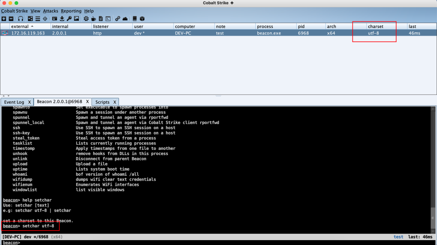The height and width of the screenshot is (245, 437).
Task: Close the Scripts tab
Action: 115,102
